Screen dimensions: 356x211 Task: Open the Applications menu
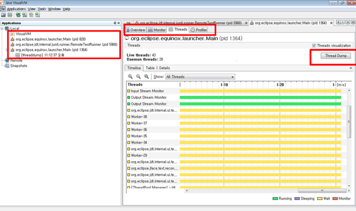tap(17, 9)
